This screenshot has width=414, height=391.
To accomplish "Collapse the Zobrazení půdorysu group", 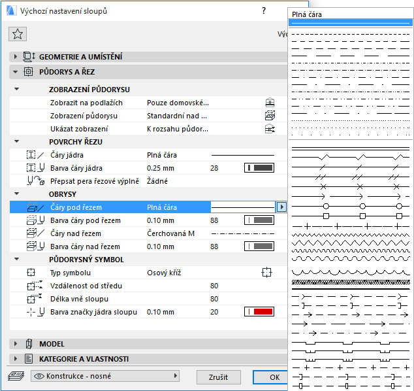I will [16, 89].
